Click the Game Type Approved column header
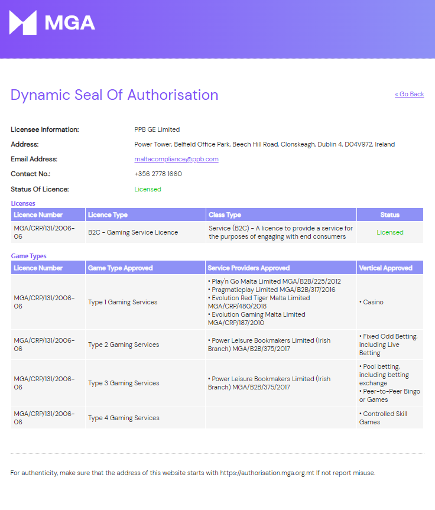 (x=145, y=268)
